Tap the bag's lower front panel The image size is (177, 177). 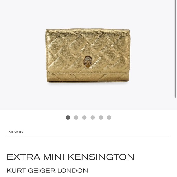(88, 78)
